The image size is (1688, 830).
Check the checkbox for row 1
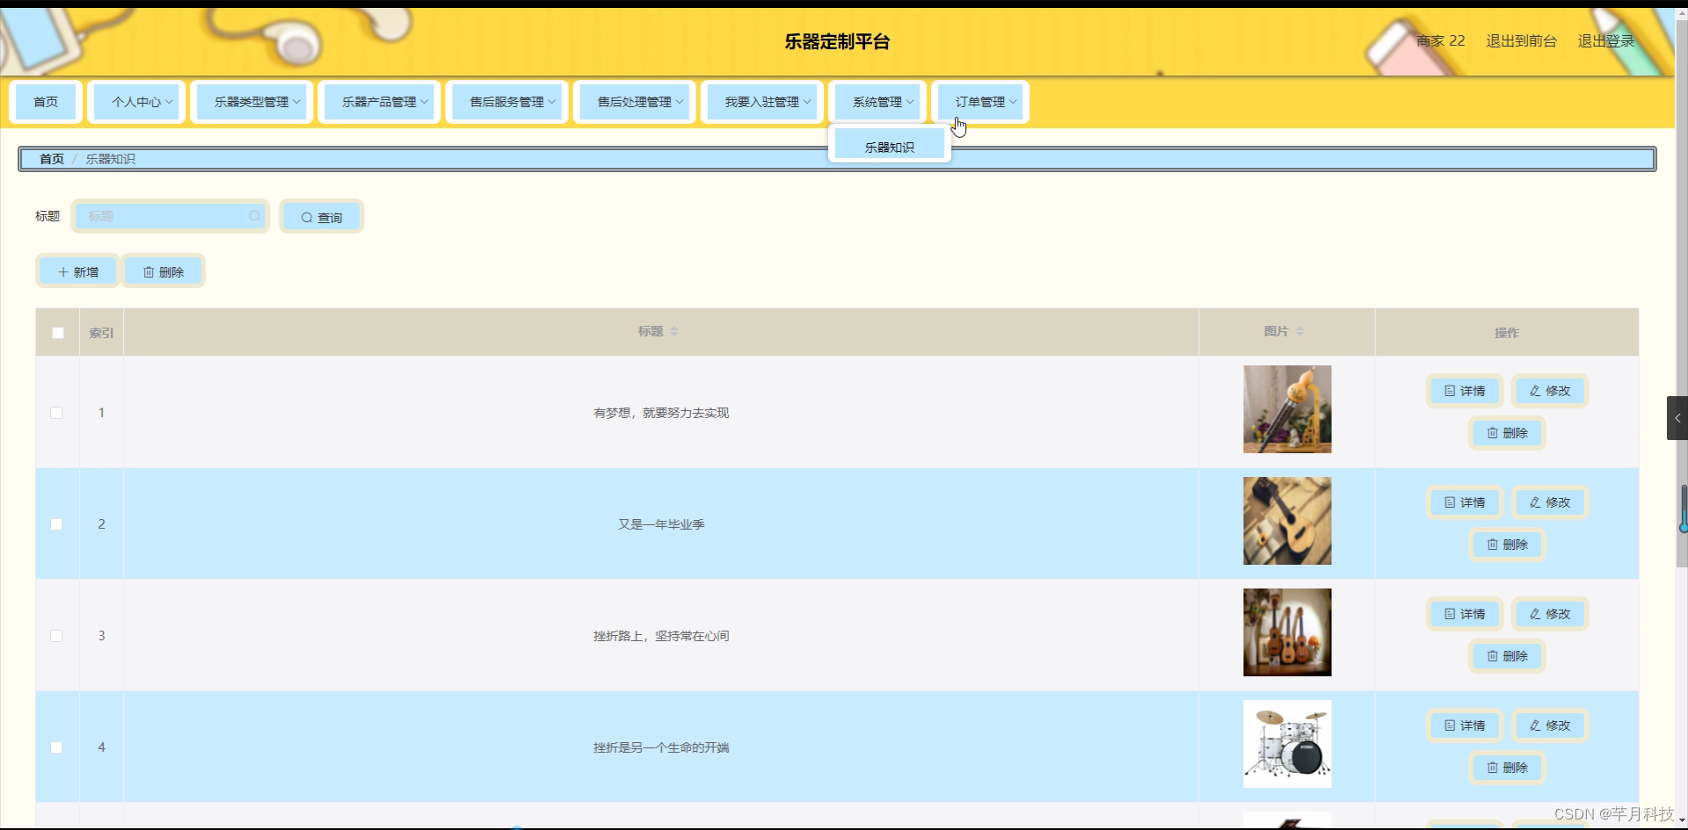(56, 412)
